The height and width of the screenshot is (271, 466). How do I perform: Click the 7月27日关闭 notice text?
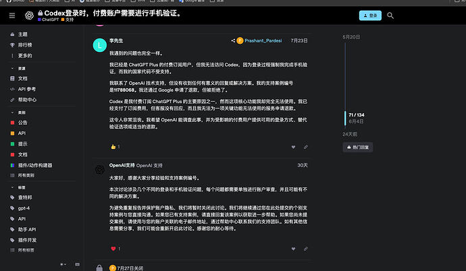click(130, 268)
